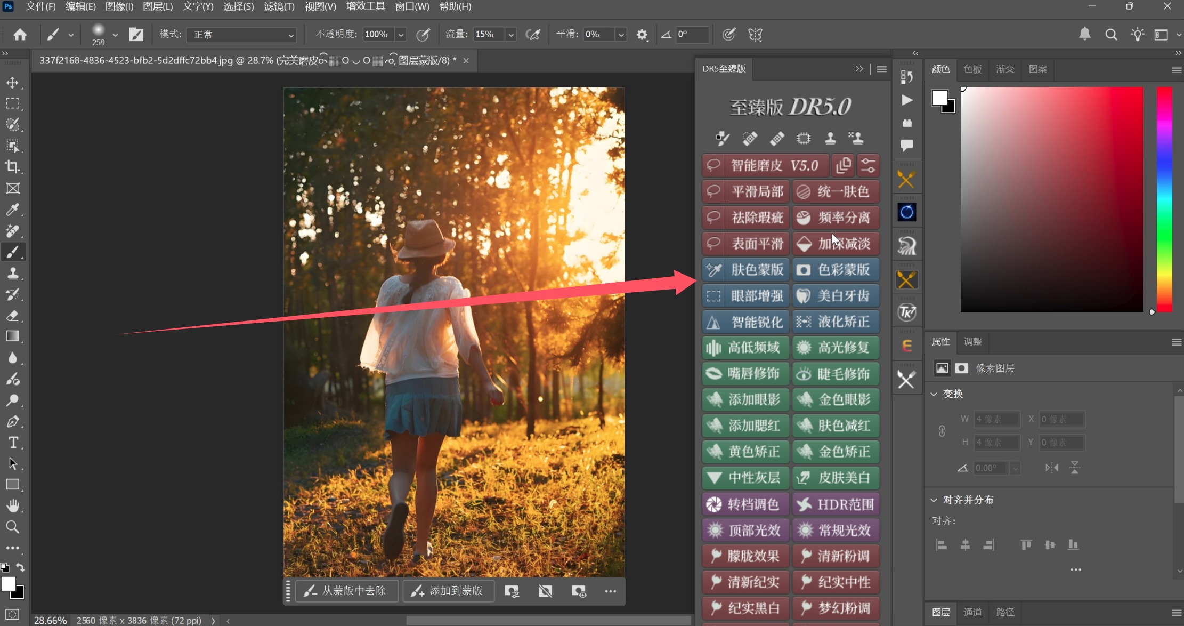Collapse the 对齐并分布 section

[934, 500]
